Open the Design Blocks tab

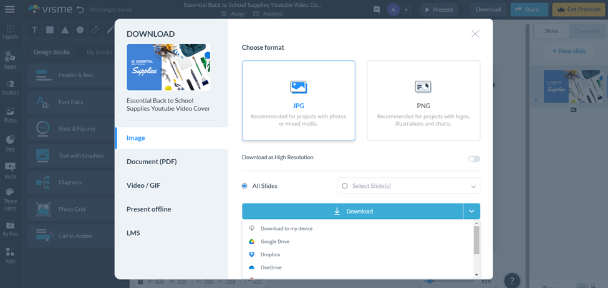[52, 52]
